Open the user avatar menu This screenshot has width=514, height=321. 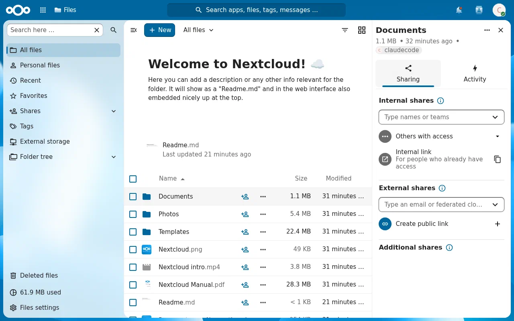point(499,10)
